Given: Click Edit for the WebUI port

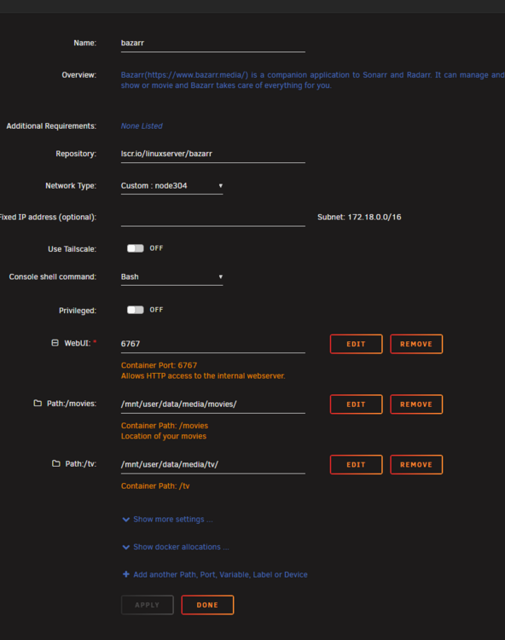Looking at the screenshot, I should click(x=356, y=344).
